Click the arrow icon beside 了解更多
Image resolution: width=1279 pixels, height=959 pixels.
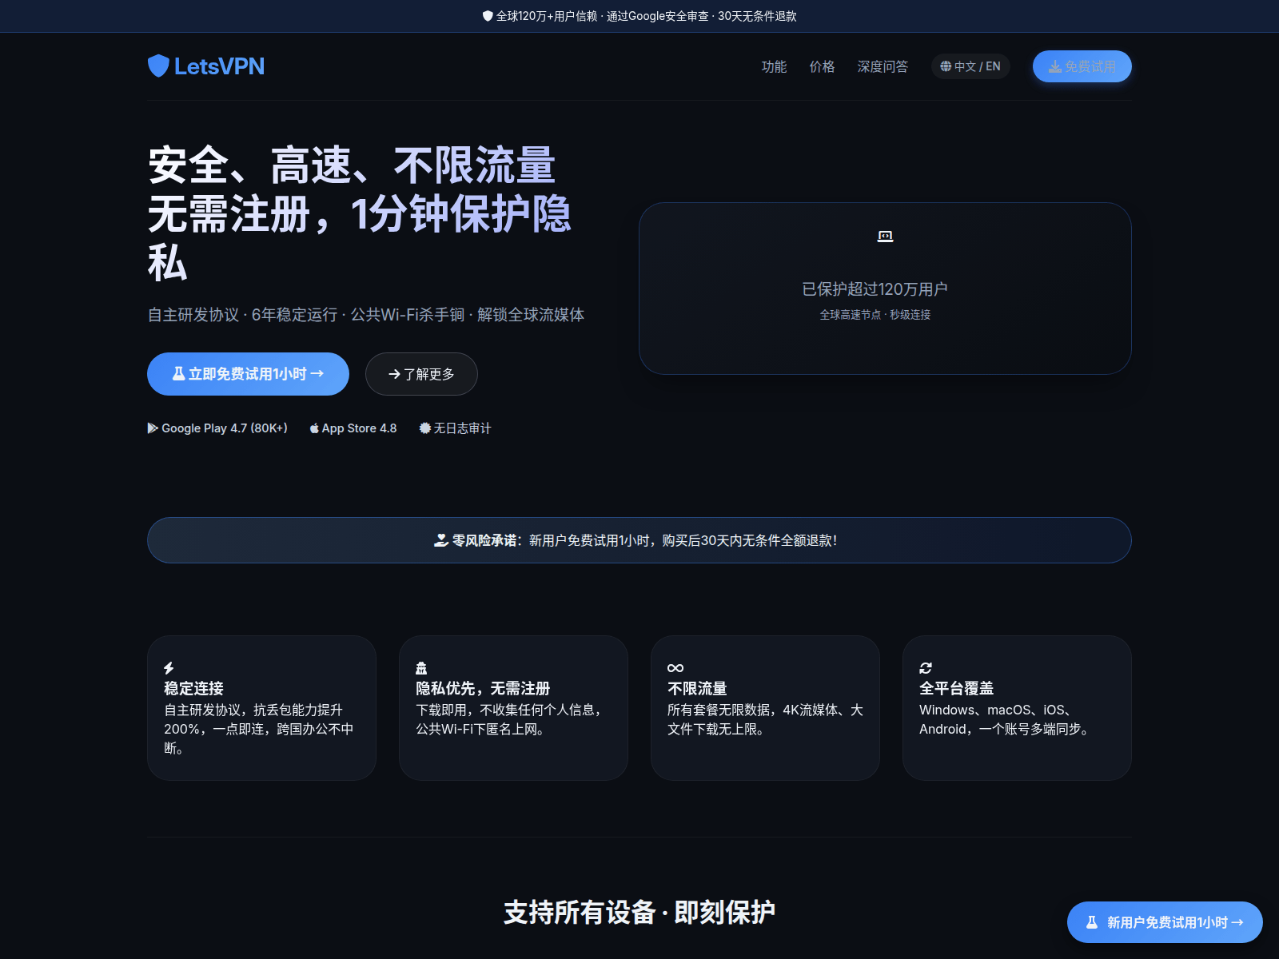pos(394,374)
